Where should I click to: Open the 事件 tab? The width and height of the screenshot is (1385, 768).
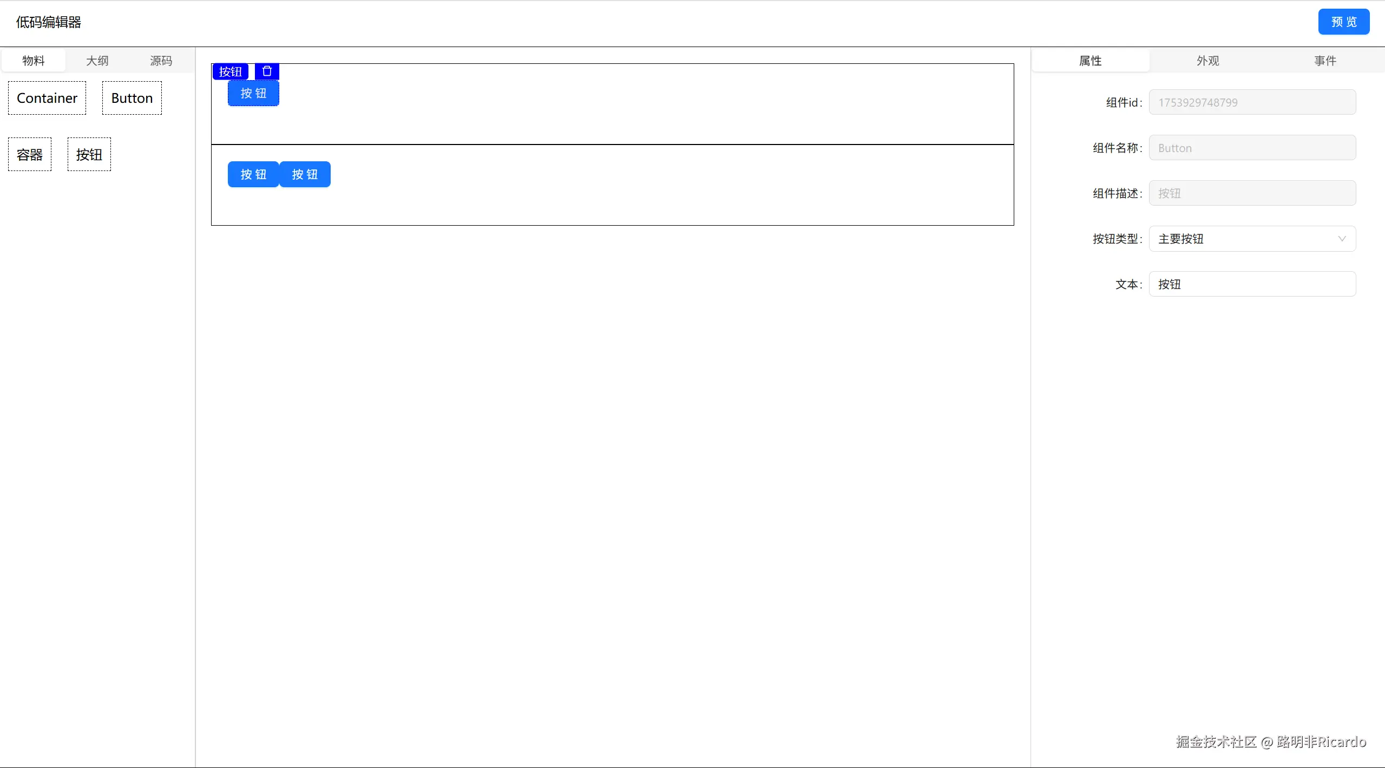[x=1325, y=61]
